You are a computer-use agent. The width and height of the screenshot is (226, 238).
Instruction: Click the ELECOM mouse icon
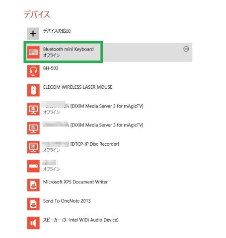pyautogui.click(x=33, y=90)
